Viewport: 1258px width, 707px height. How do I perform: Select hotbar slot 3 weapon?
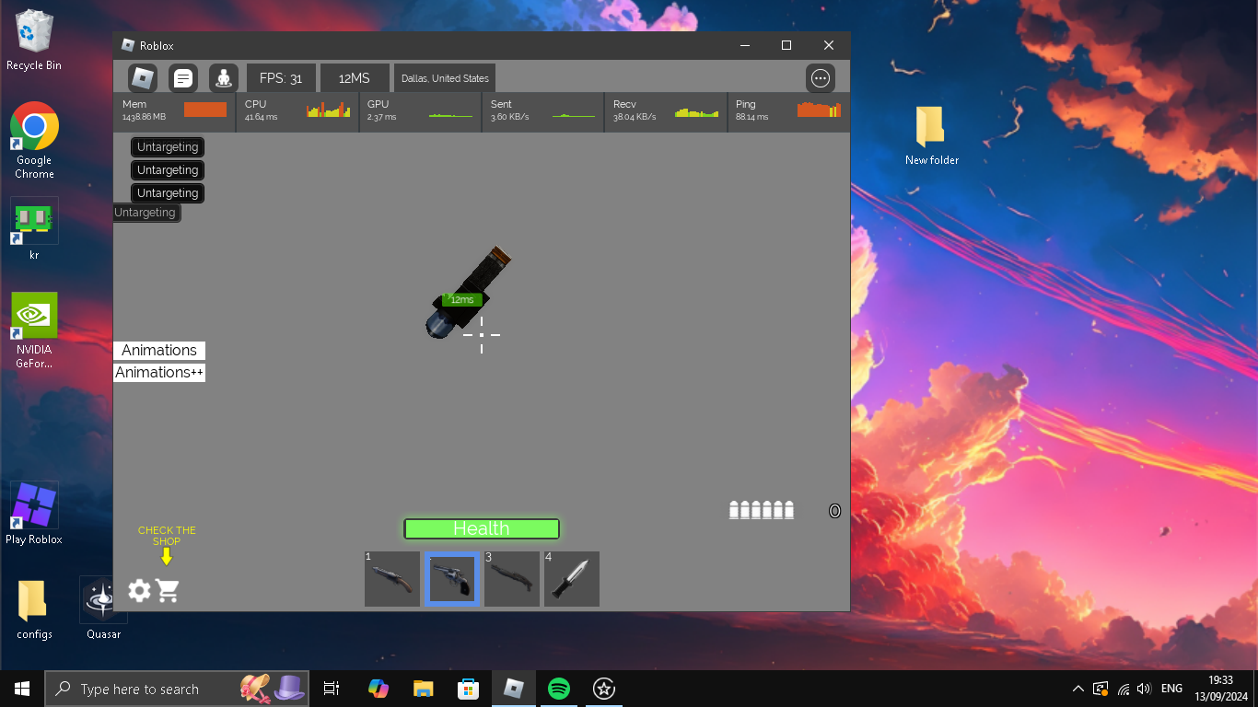[512, 579]
